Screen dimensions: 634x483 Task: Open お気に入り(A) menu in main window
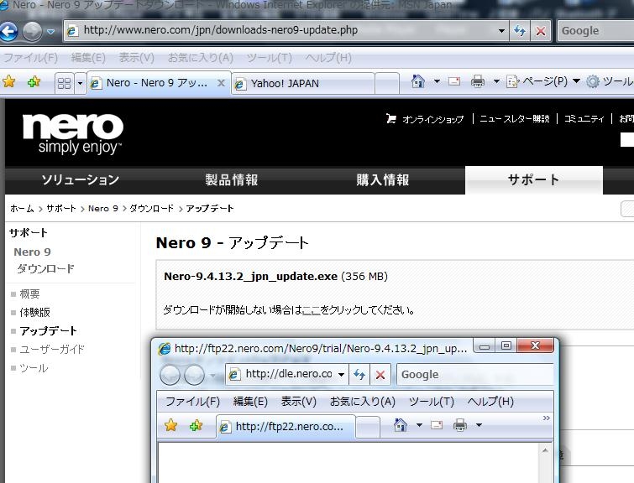(x=201, y=57)
